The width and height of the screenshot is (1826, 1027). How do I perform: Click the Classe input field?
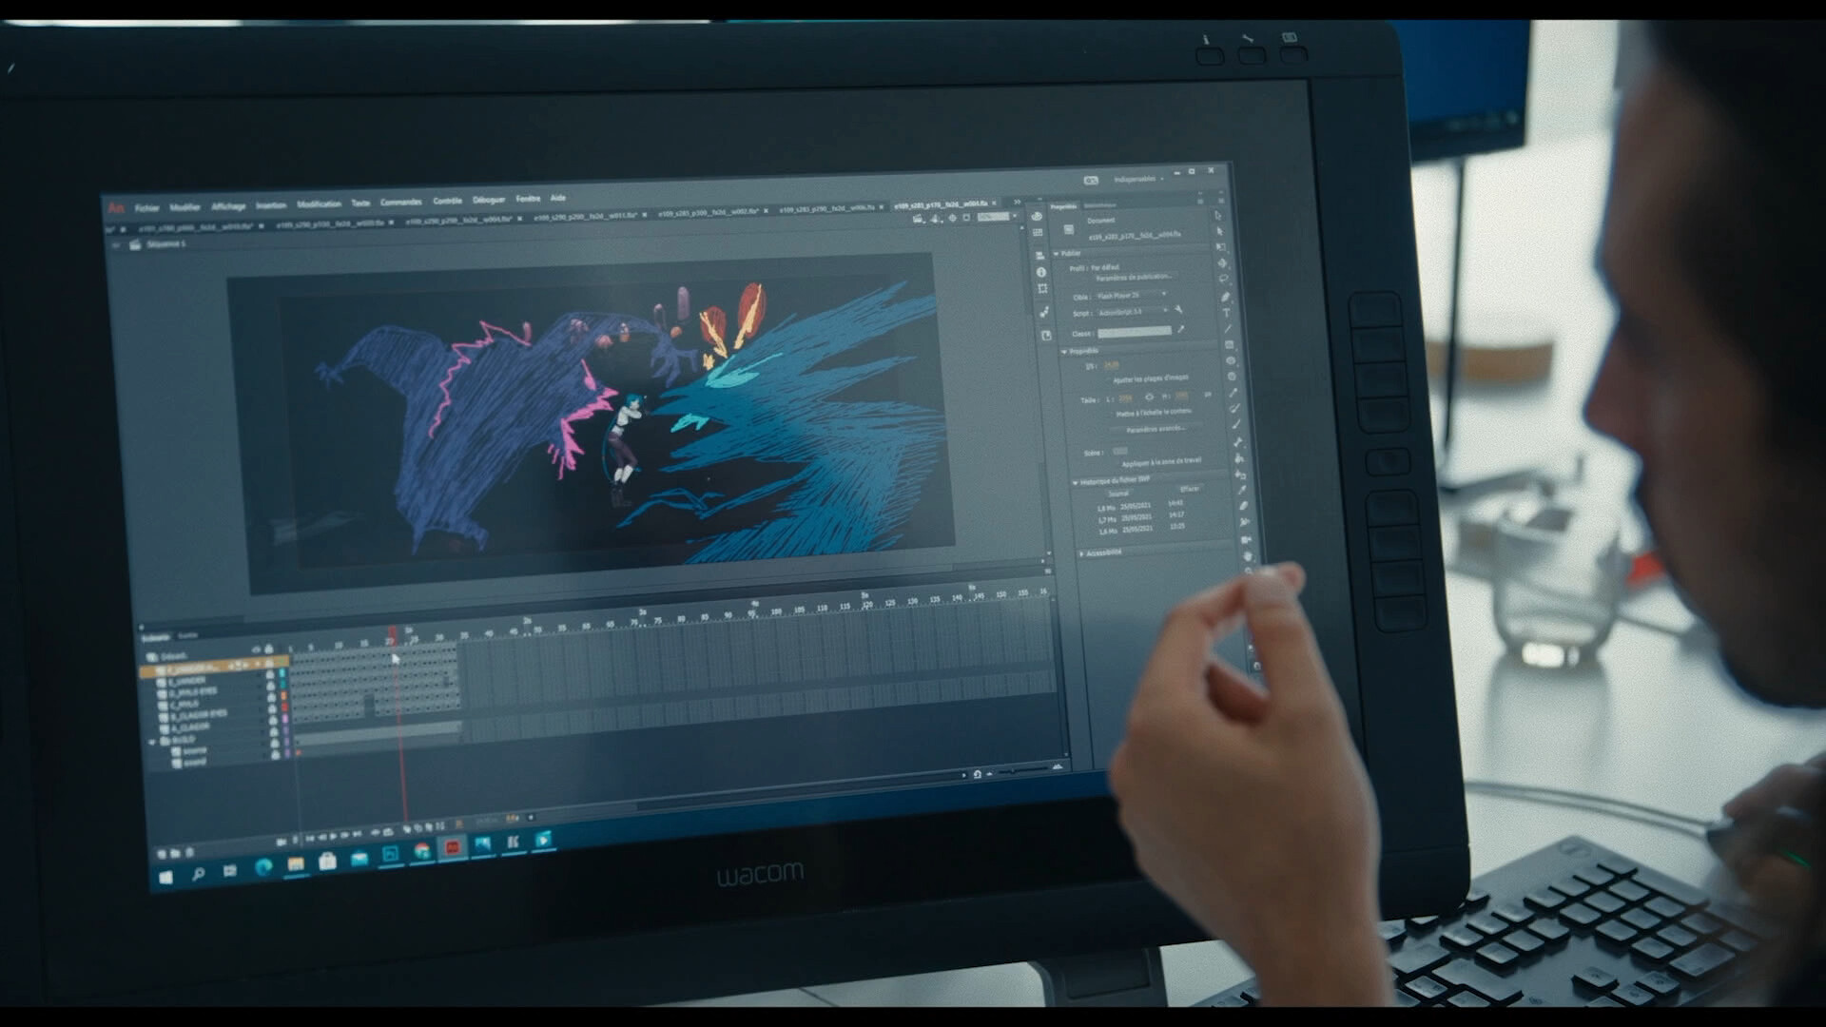[x=1135, y=333]
